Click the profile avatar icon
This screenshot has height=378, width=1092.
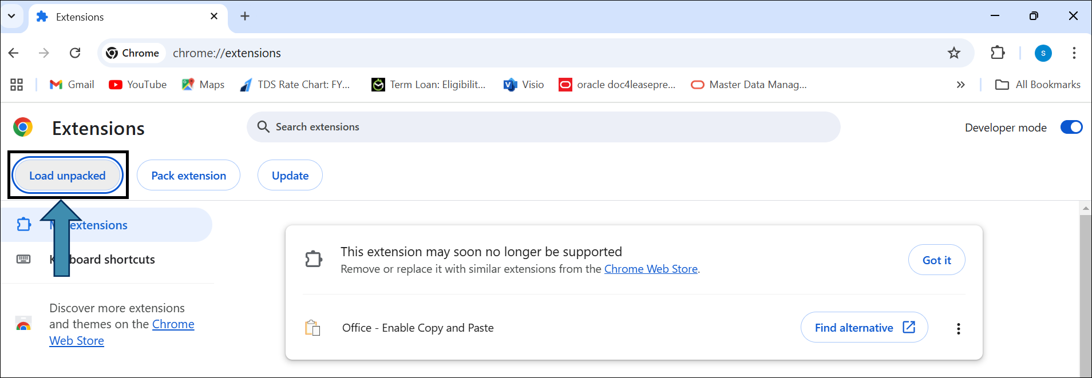click(x=1043, y=53)
